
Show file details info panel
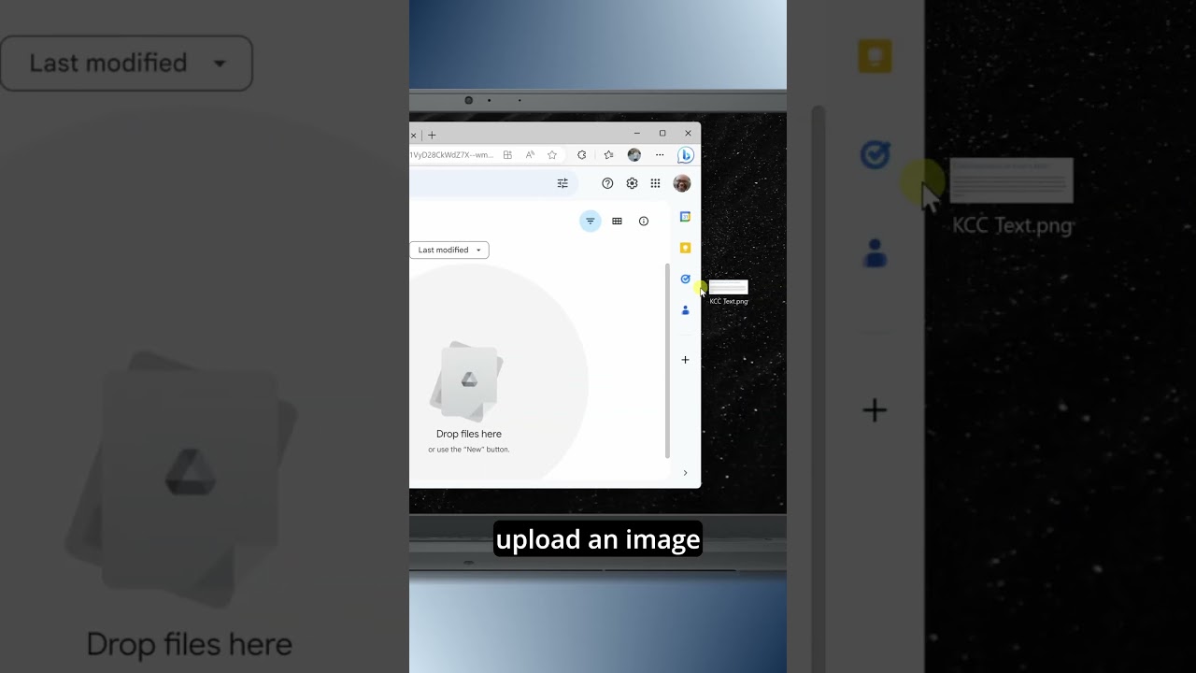(x=644, y=222)
